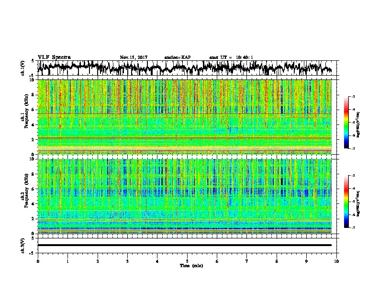The height and width of the screenshot is (293, 379).
Task: Click inside the ch.2 spectrogram panel
Action: pos(185,196)
